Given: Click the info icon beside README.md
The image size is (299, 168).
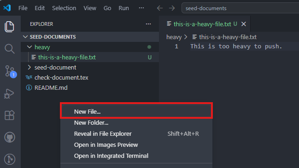Looking at the screenshot, I should coord(29,87).
